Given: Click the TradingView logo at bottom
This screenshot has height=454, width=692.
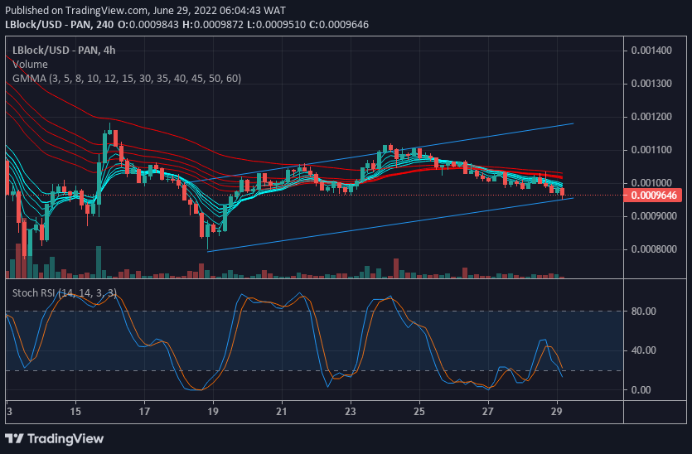Looking at the screenshot, I should 55,438.
